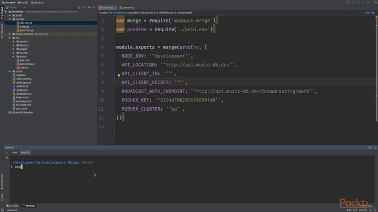Expand the routes folder
This screenshot has height=212, width=378.
pyautogui.click(x=14, y=52)
